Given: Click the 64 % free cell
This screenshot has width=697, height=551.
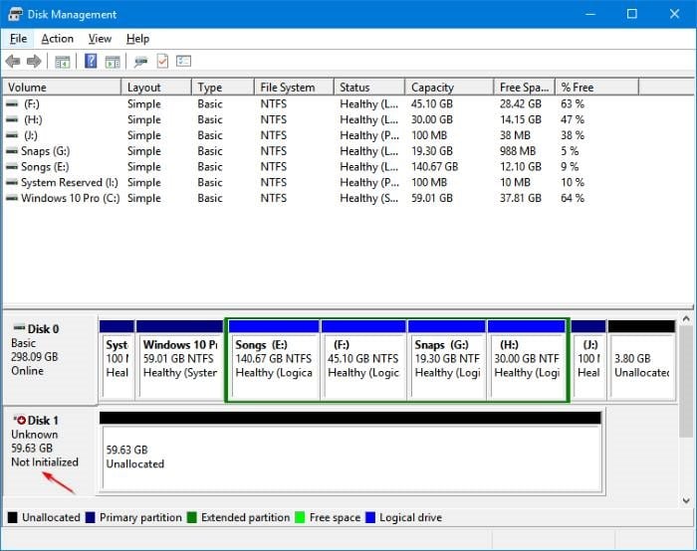Looking at the screenshot, I should tap(573, 198).
